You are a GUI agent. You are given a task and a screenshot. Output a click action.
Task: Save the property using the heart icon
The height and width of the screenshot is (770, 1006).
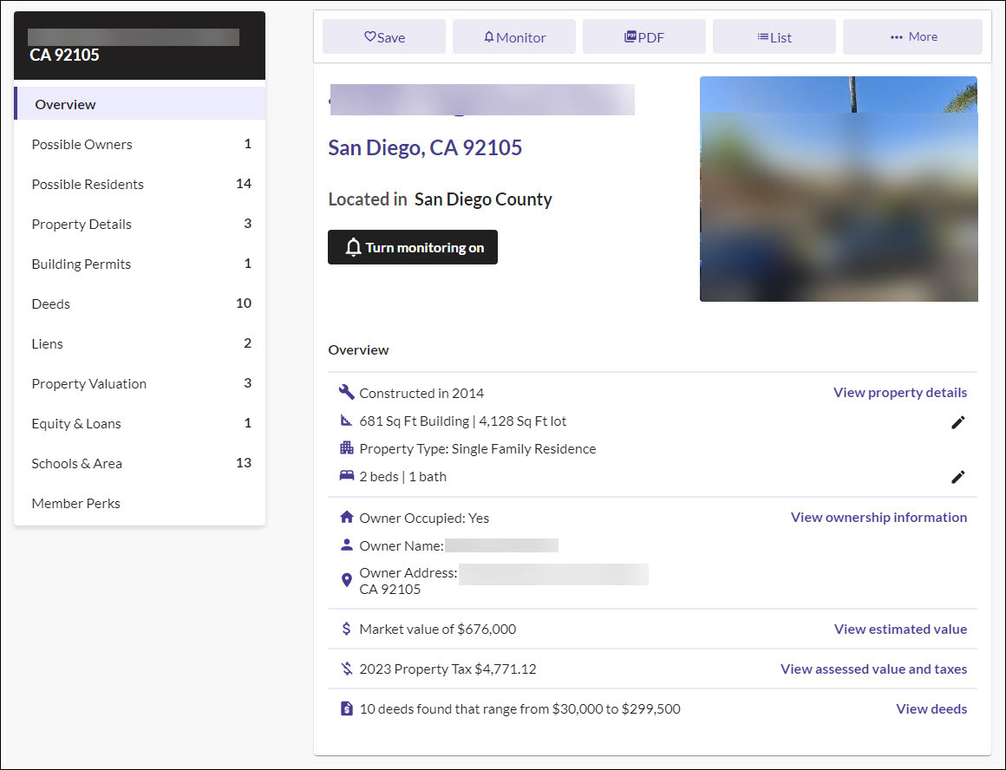(x=371, y=36)
